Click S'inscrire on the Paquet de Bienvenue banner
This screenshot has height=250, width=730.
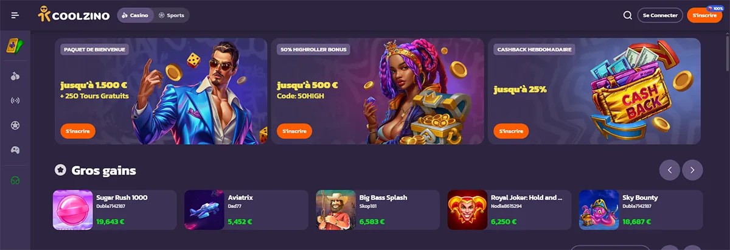point(78,131)
